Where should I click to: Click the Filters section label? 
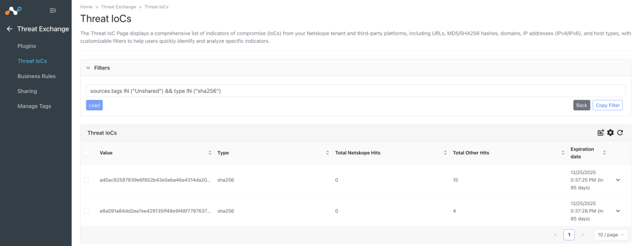click(102, 68)
